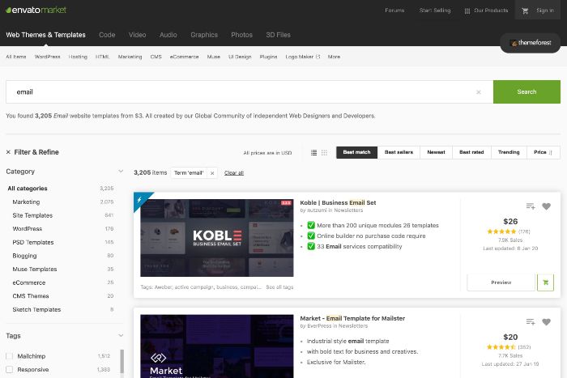
Task: Open the Code tab in main navigation
Action: (107, 35)
